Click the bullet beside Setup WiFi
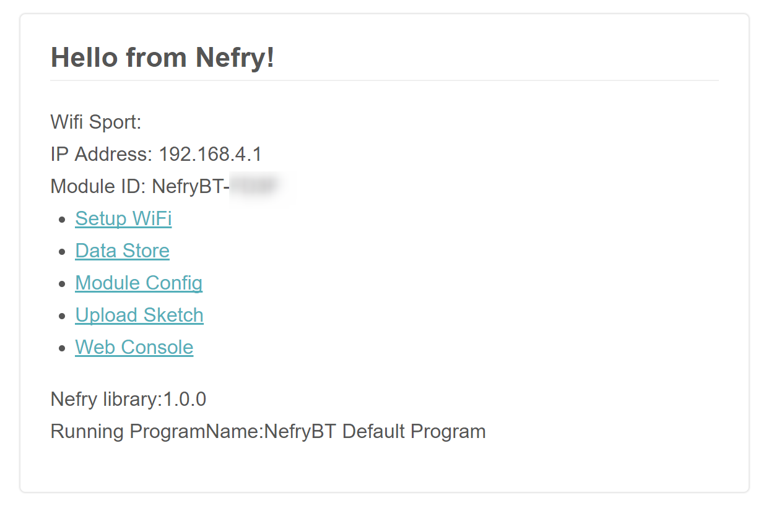761x511 pixels. pyautogui.click(x=61, y=220)
